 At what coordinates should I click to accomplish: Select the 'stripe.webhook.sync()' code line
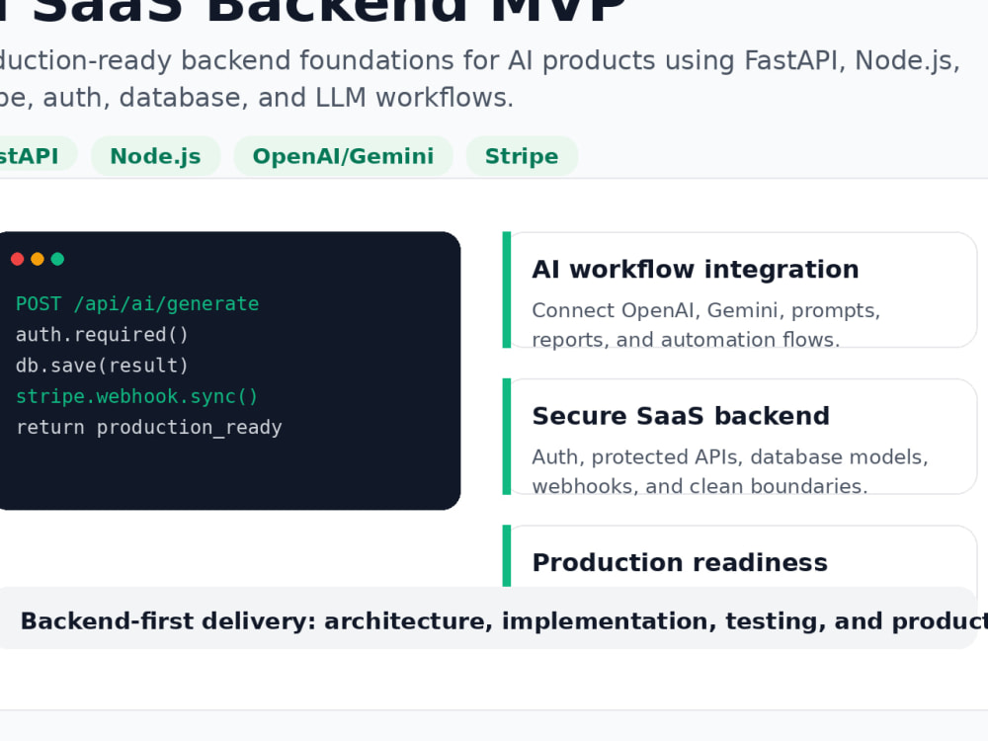pyautogui.click(x=136, y=396)
